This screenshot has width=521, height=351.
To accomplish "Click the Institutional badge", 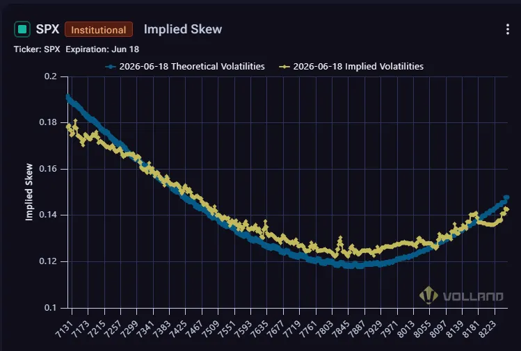I will 99,30.
